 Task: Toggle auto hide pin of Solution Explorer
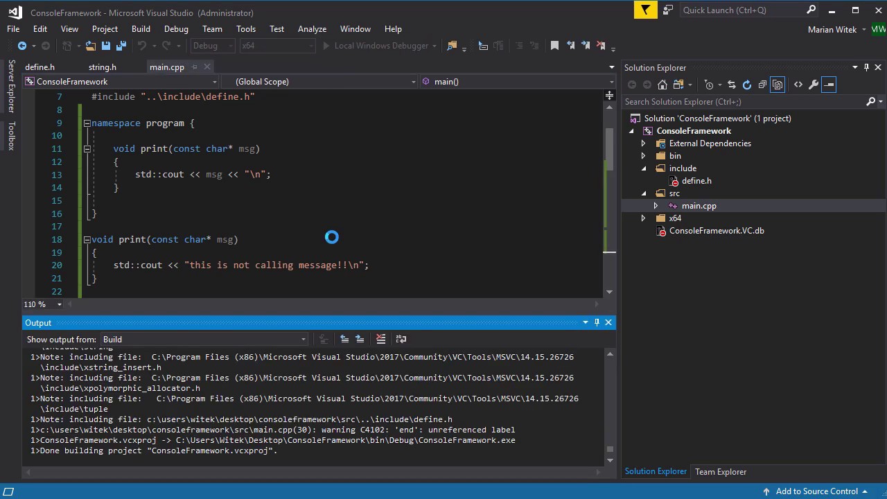(866, 67)
